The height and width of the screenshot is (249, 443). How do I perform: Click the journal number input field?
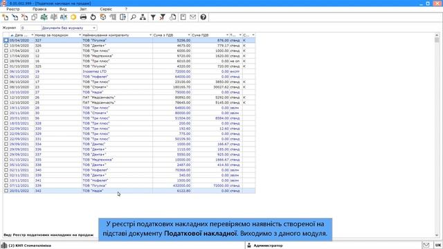pyautogui.click(x=31, y=28)
